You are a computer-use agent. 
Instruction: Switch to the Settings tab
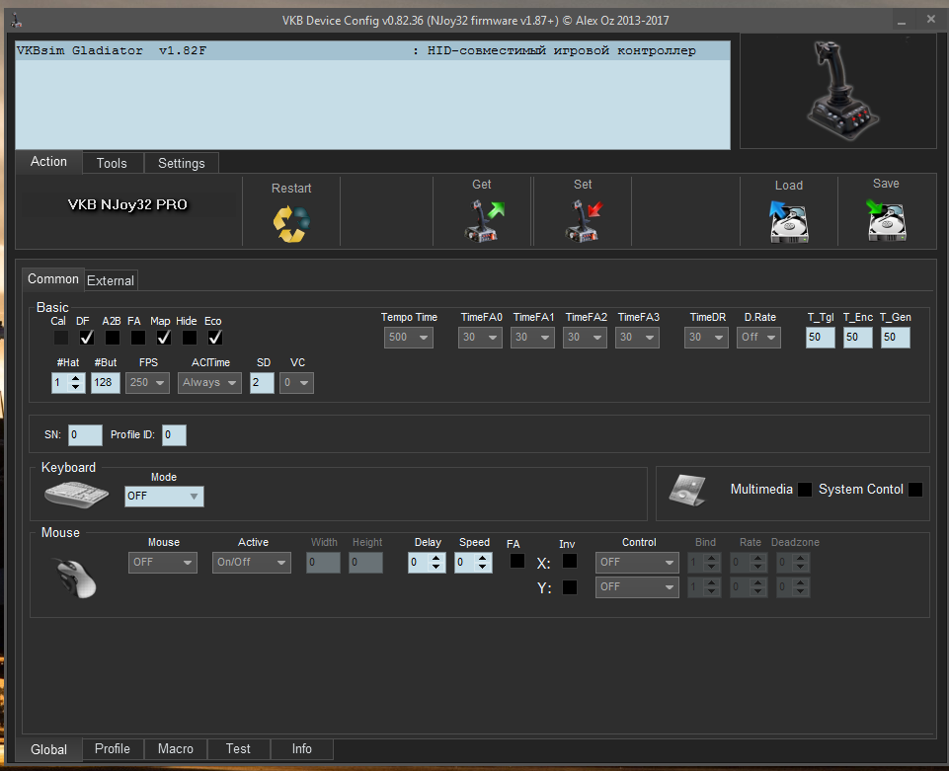point(182,164)
